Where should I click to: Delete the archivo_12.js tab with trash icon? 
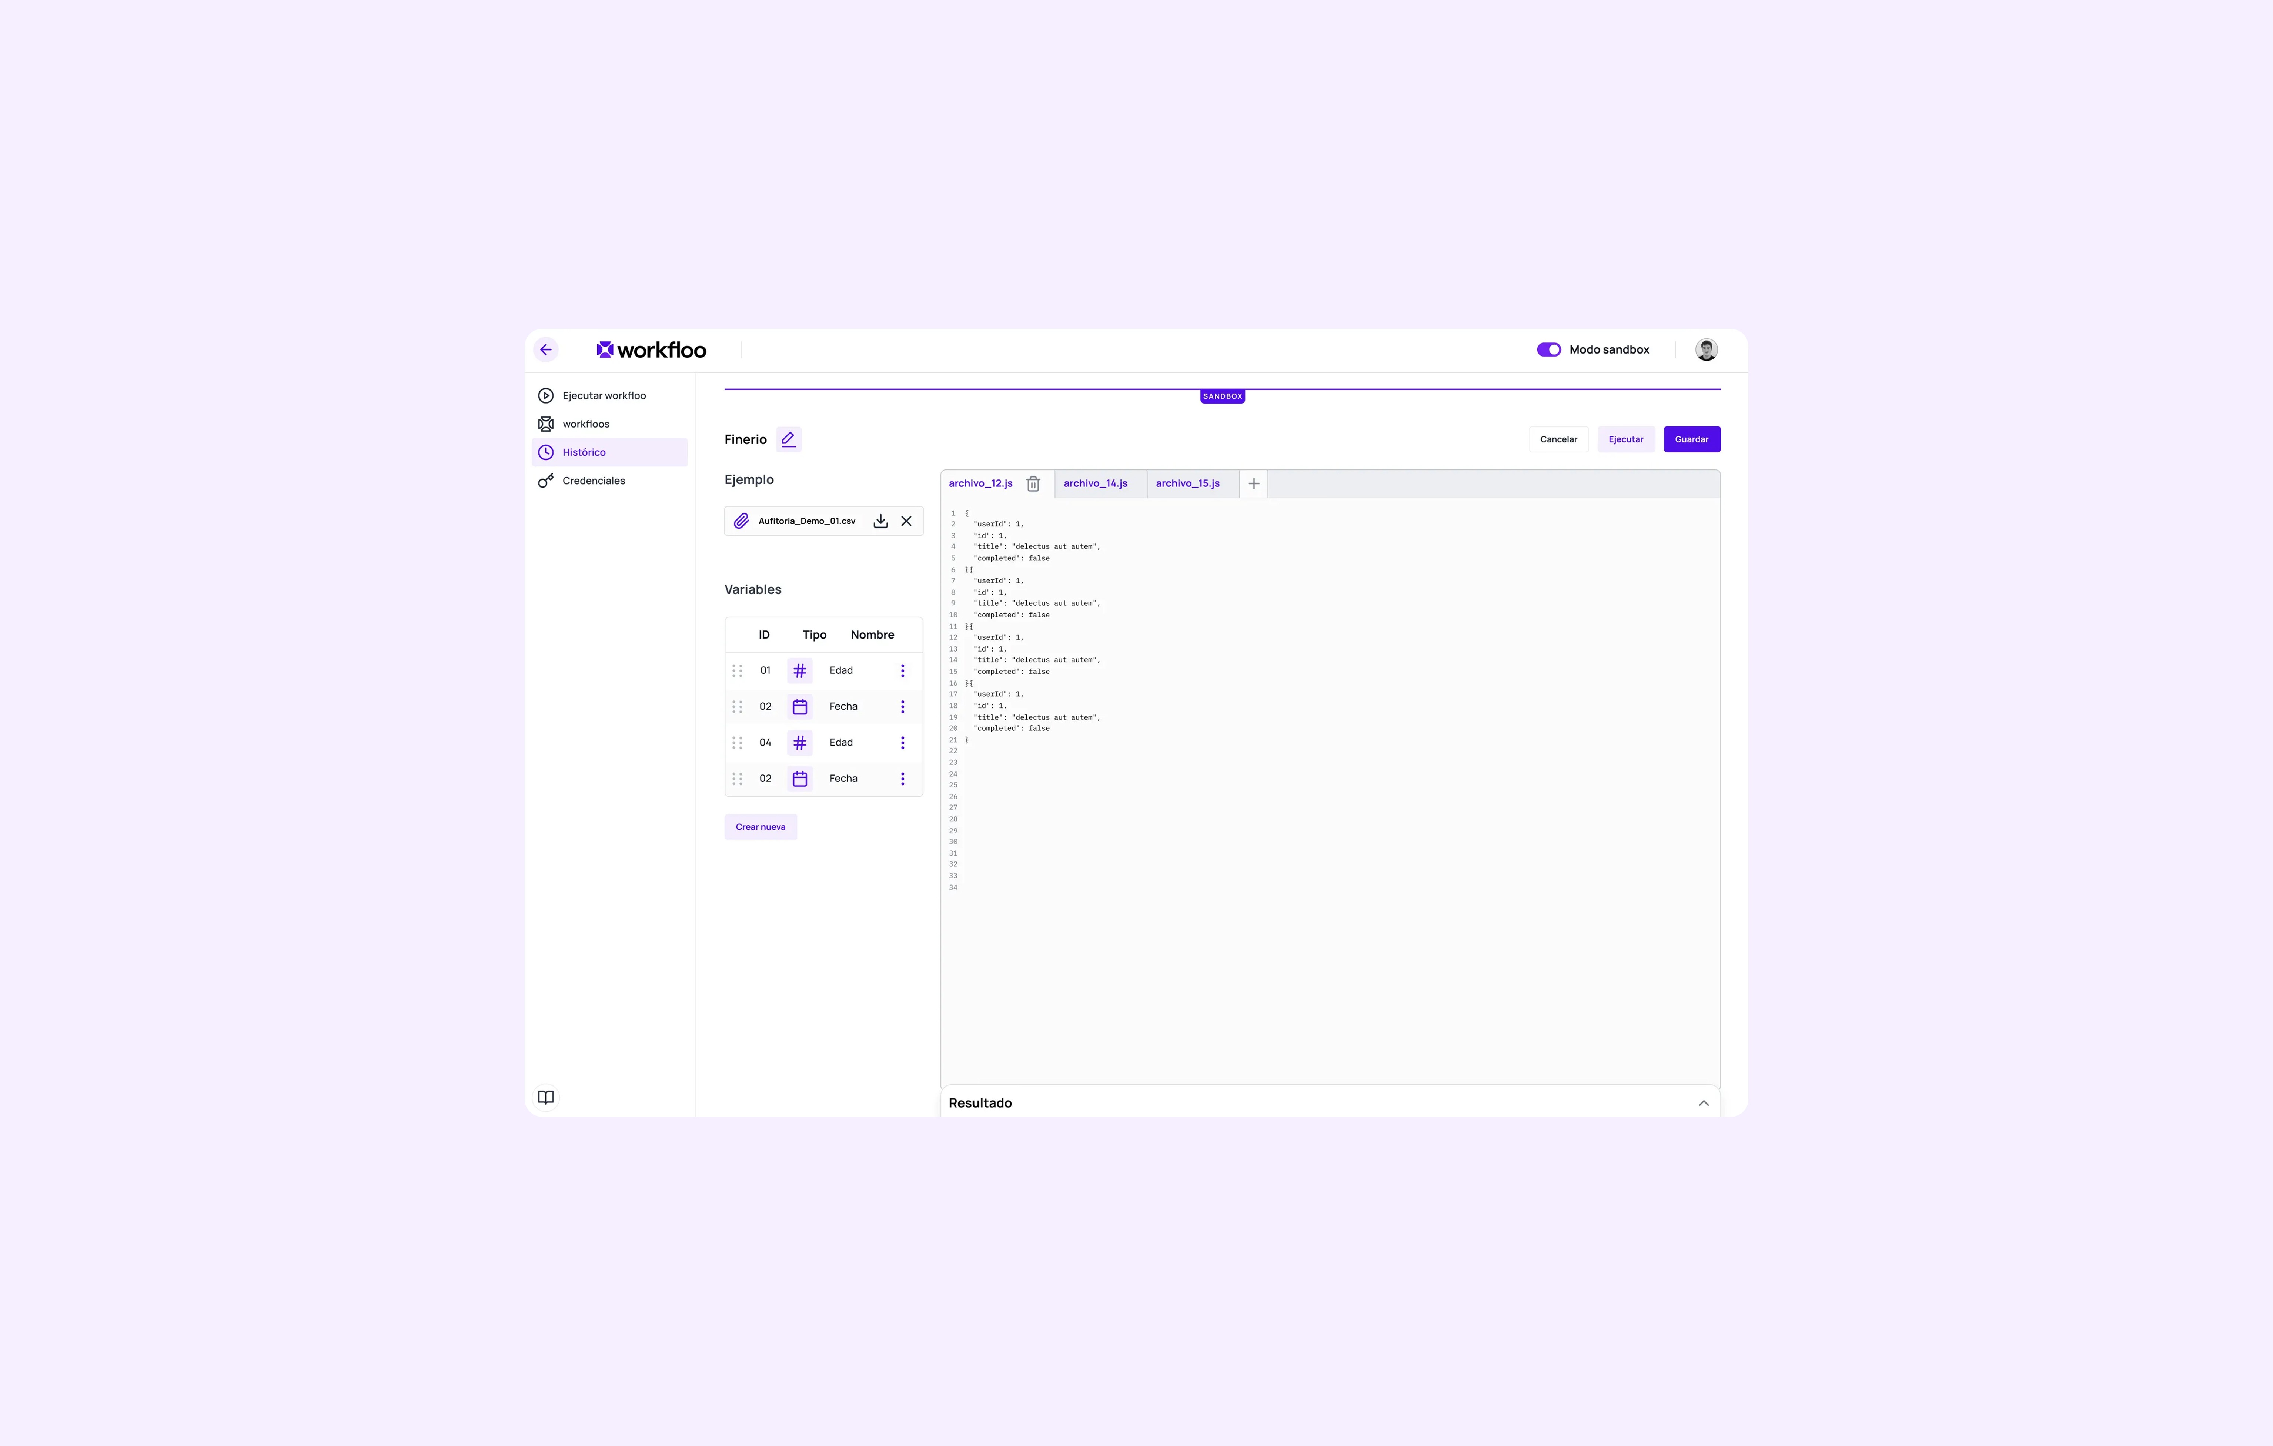(1033, 483)
